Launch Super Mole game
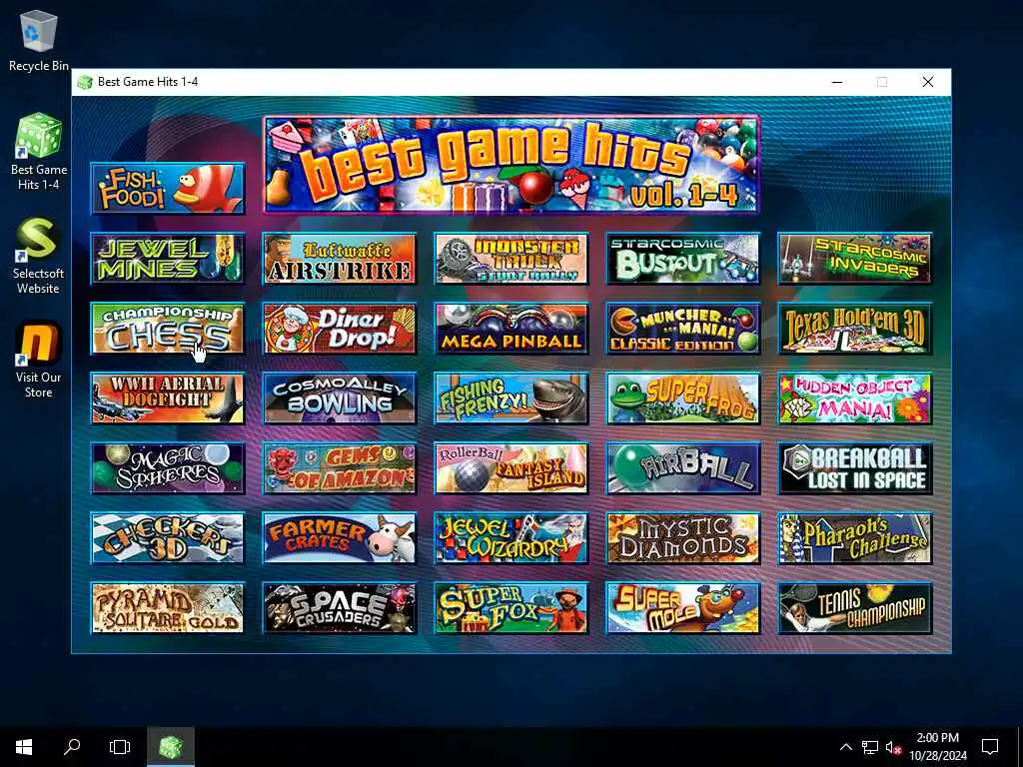 pos(683,608)
